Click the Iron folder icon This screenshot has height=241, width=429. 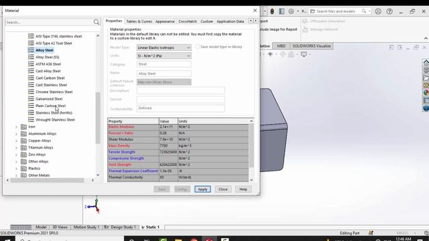[x=24, y=127]
